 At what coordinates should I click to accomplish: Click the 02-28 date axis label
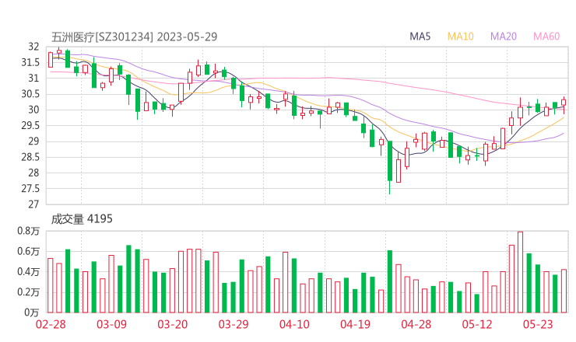[51, 324]
